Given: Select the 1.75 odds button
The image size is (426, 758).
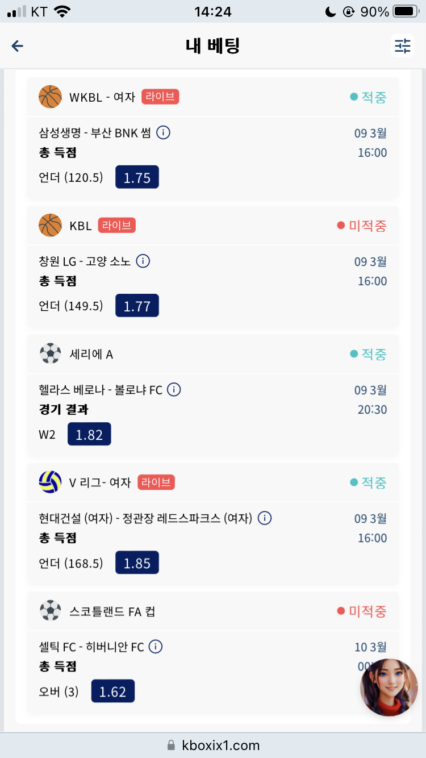Looking at the screenshot, I should pyautogui.click(x=137, y=177).
